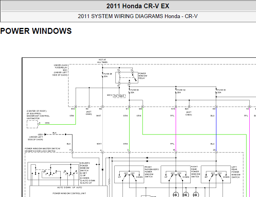Click "FRONT PASSENGER'S POWER WINDOW SWITCH" label

152,172
